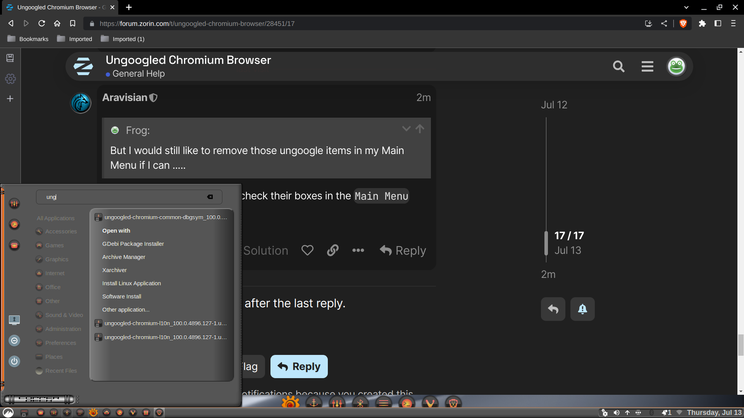Viewport: 744px width, 418px height.
Task: Click the blue Reply button
Action: (x=299, y=367)
